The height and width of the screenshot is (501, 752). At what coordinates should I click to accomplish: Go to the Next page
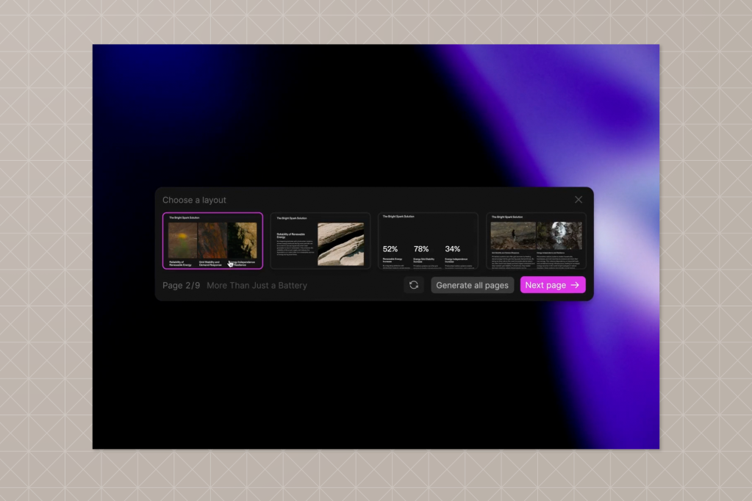click(553, 285)
